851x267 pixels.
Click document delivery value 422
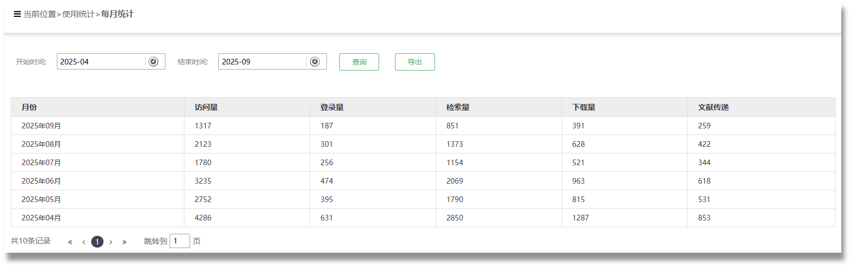tap(704, 144)
